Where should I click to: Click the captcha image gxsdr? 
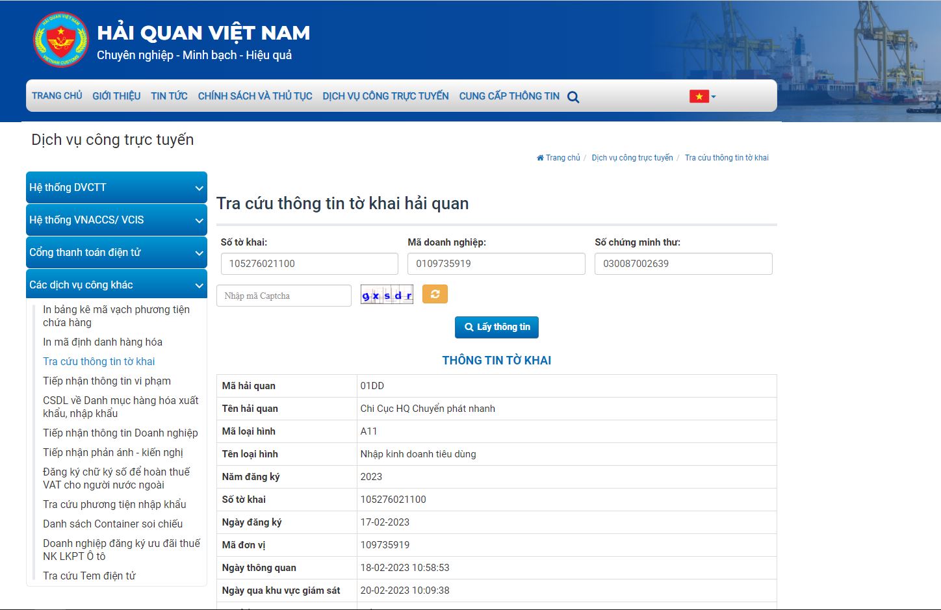coord(387,295)
